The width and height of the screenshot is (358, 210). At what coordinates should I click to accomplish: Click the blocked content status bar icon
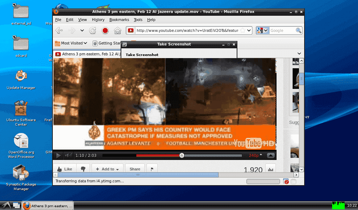[x=286, y=181]
